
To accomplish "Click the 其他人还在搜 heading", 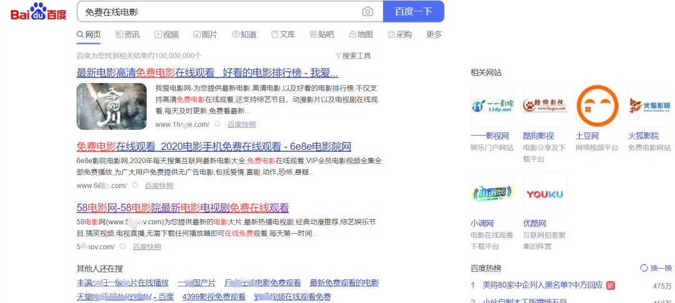I will [x=99, y=269].
